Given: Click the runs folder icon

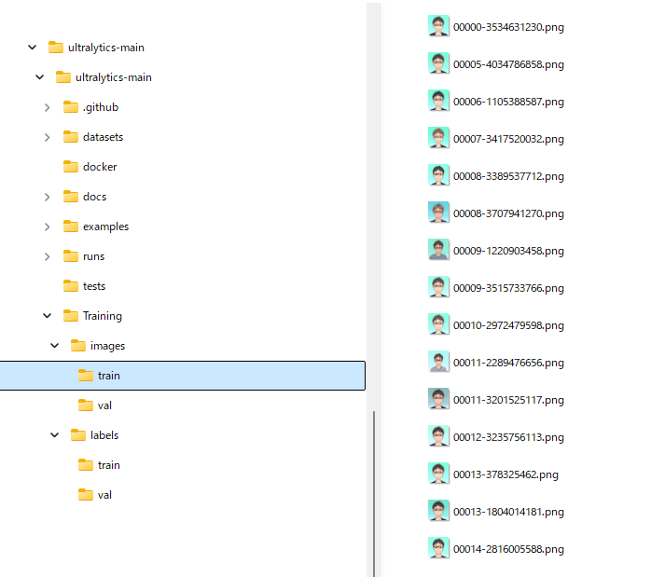Looking at the screenshot, I should pyautogui.click(x=70, y=256).
